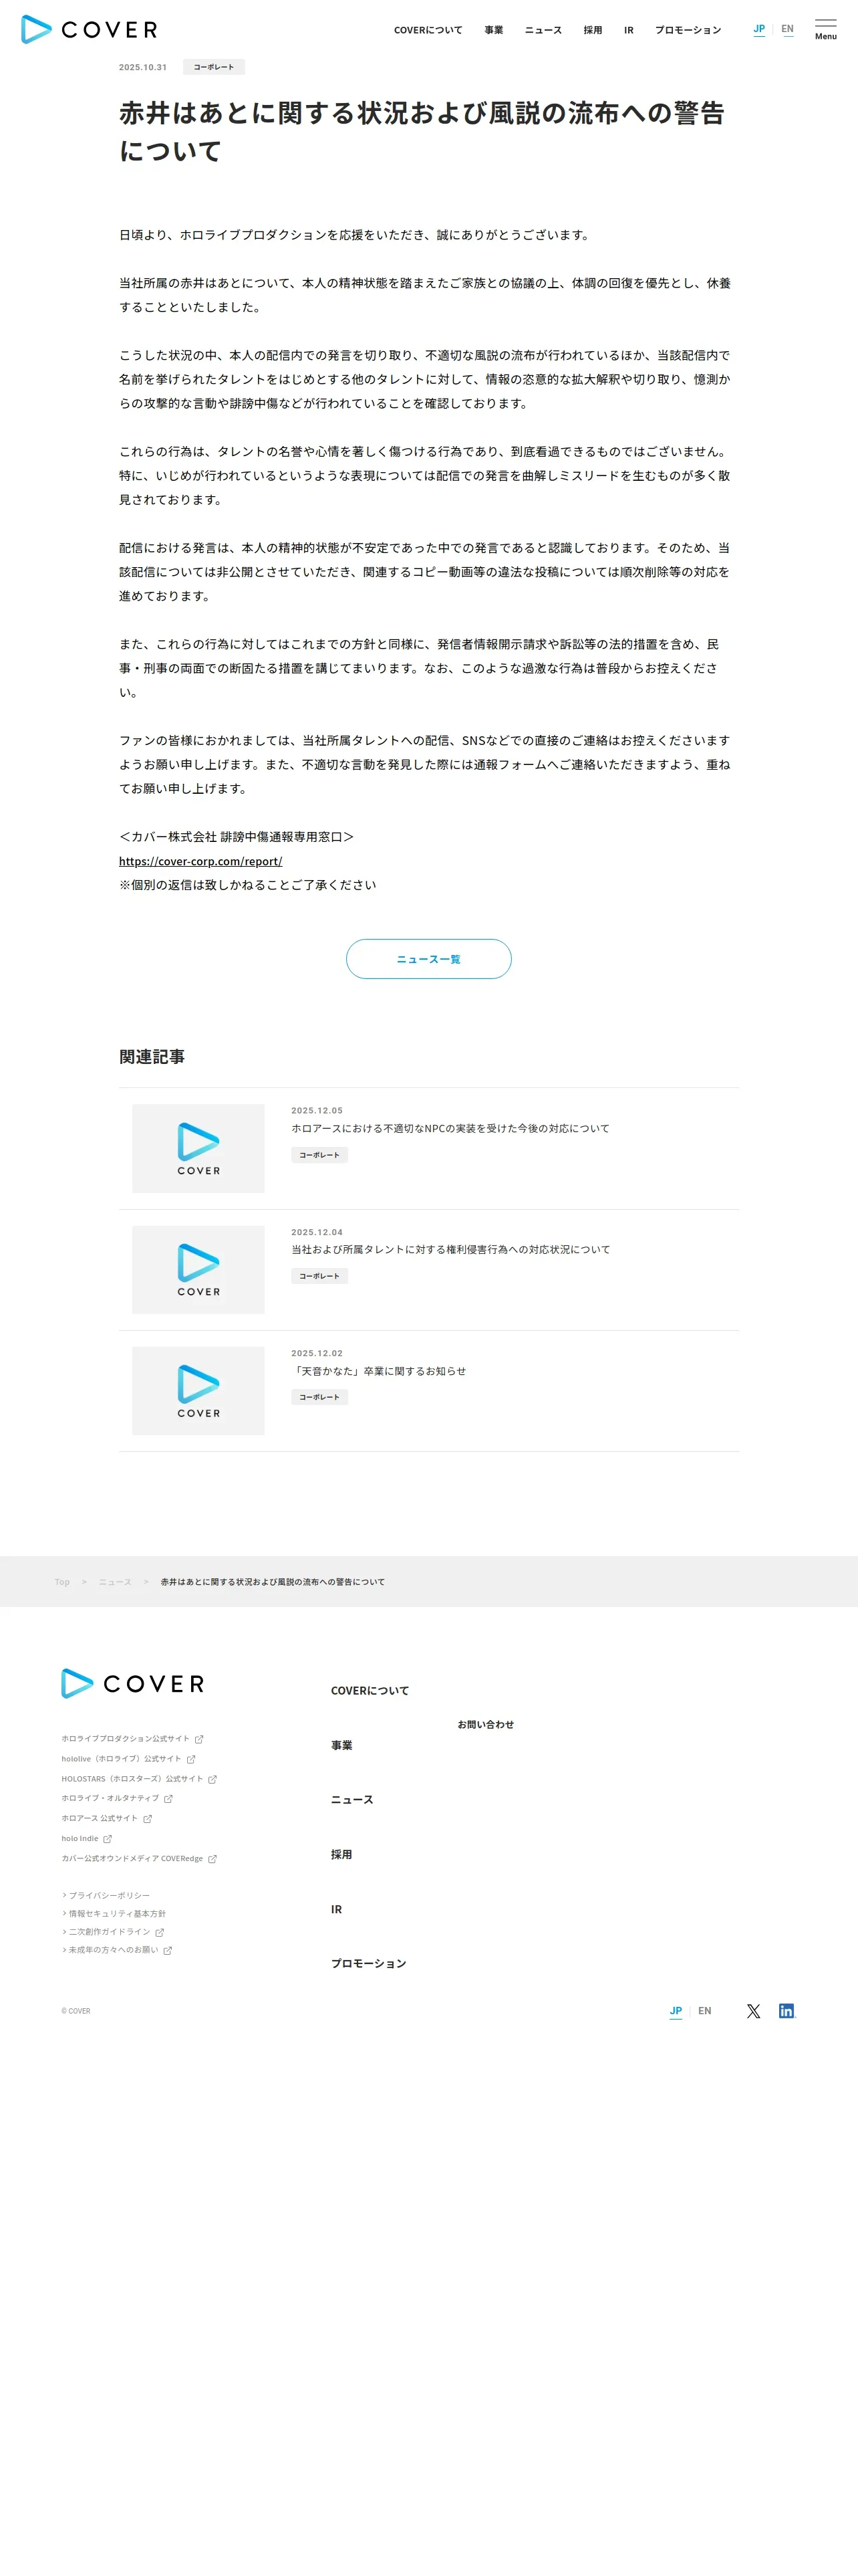Click コーポレート tag on the 2025.12.02 article
Screen dimensions: 858x2576
pos(319,1397)
